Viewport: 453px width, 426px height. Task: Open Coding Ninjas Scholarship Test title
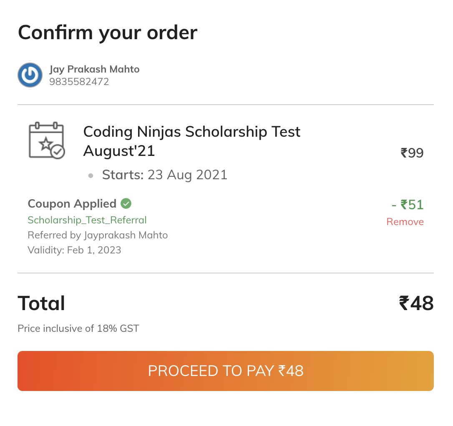[x=192, y=141]
